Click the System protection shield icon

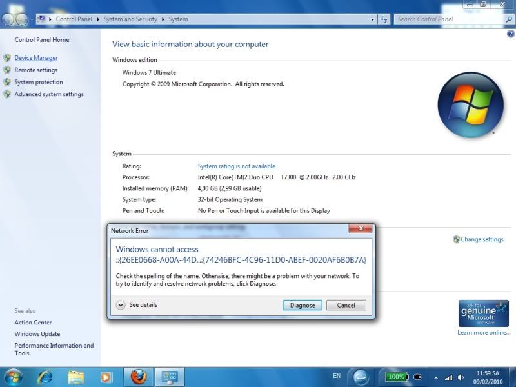coord(7,83)
